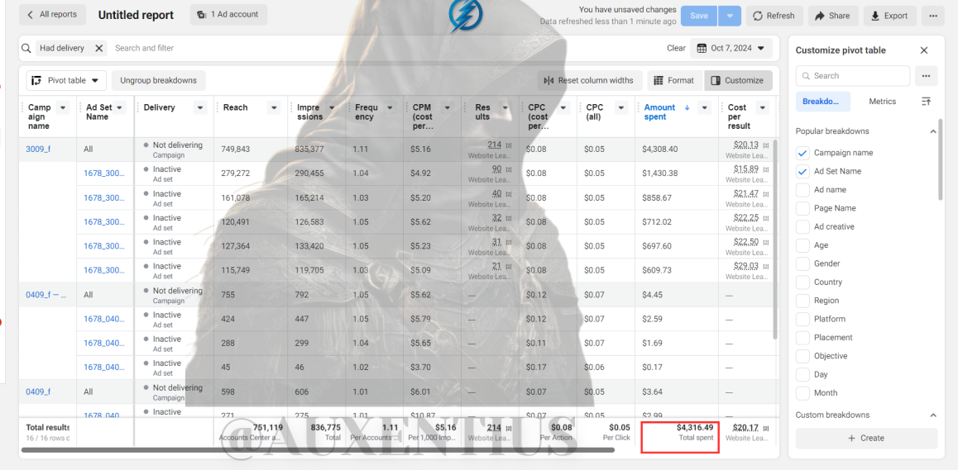Screen dimensions: 958x470
Task: Reset column widths
Action: point(590,81)
